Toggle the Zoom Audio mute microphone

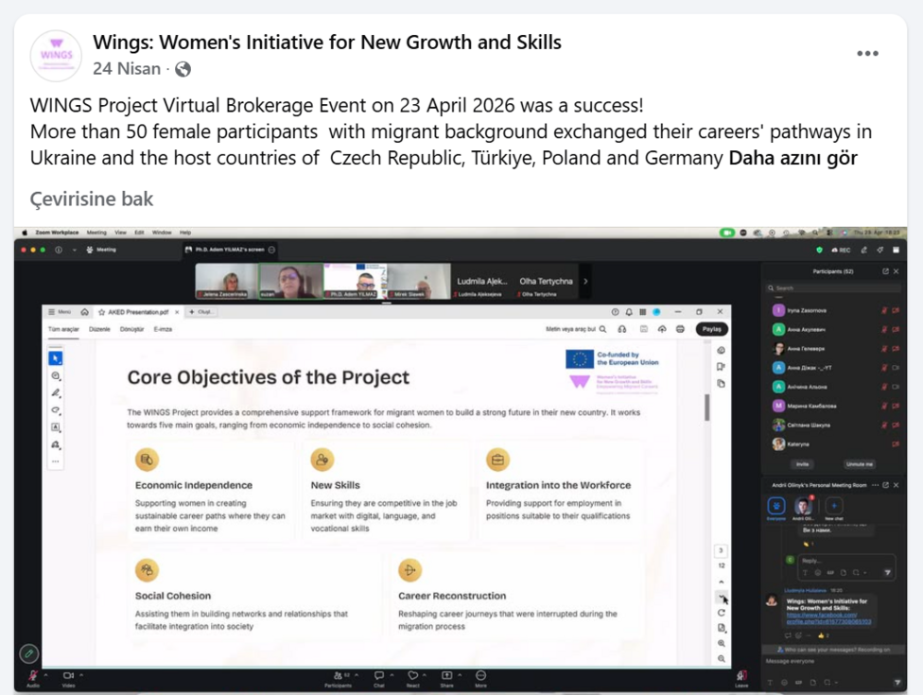[33, 677]
